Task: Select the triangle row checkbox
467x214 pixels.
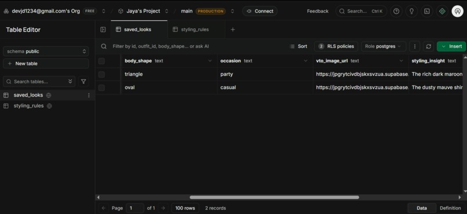Action: [x=101, y=74]
